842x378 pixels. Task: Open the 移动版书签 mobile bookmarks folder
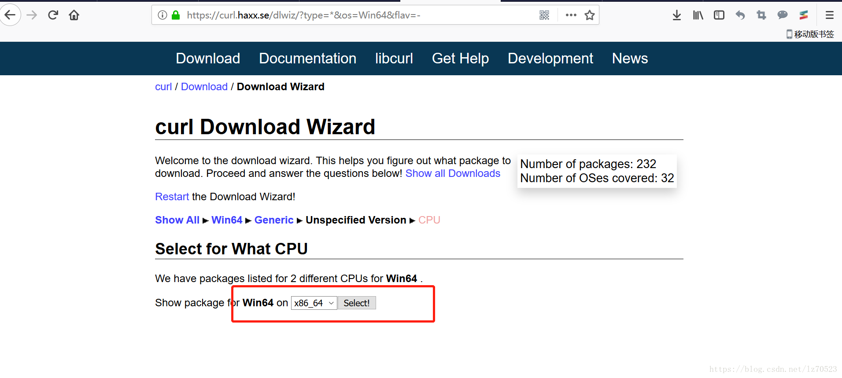[810, 34]
